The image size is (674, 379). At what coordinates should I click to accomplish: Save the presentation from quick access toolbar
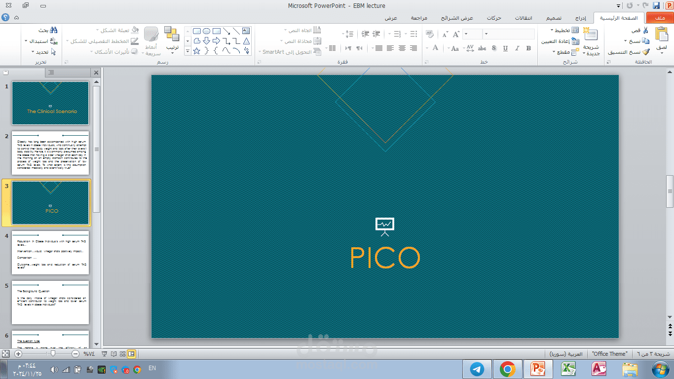pyautogui.click(x=656, y=5)
